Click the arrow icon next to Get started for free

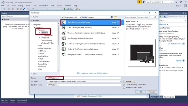(x=183, y=44)
